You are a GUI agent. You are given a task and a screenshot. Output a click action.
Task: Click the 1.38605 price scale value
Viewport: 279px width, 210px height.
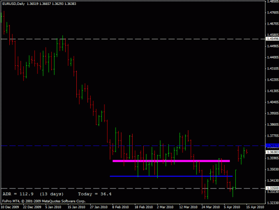coord(273,124)
